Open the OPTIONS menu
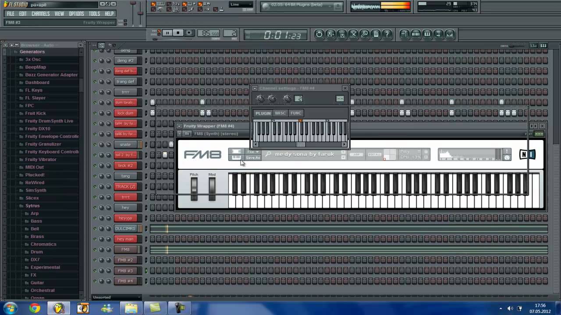561x315 pixels. 76,14
